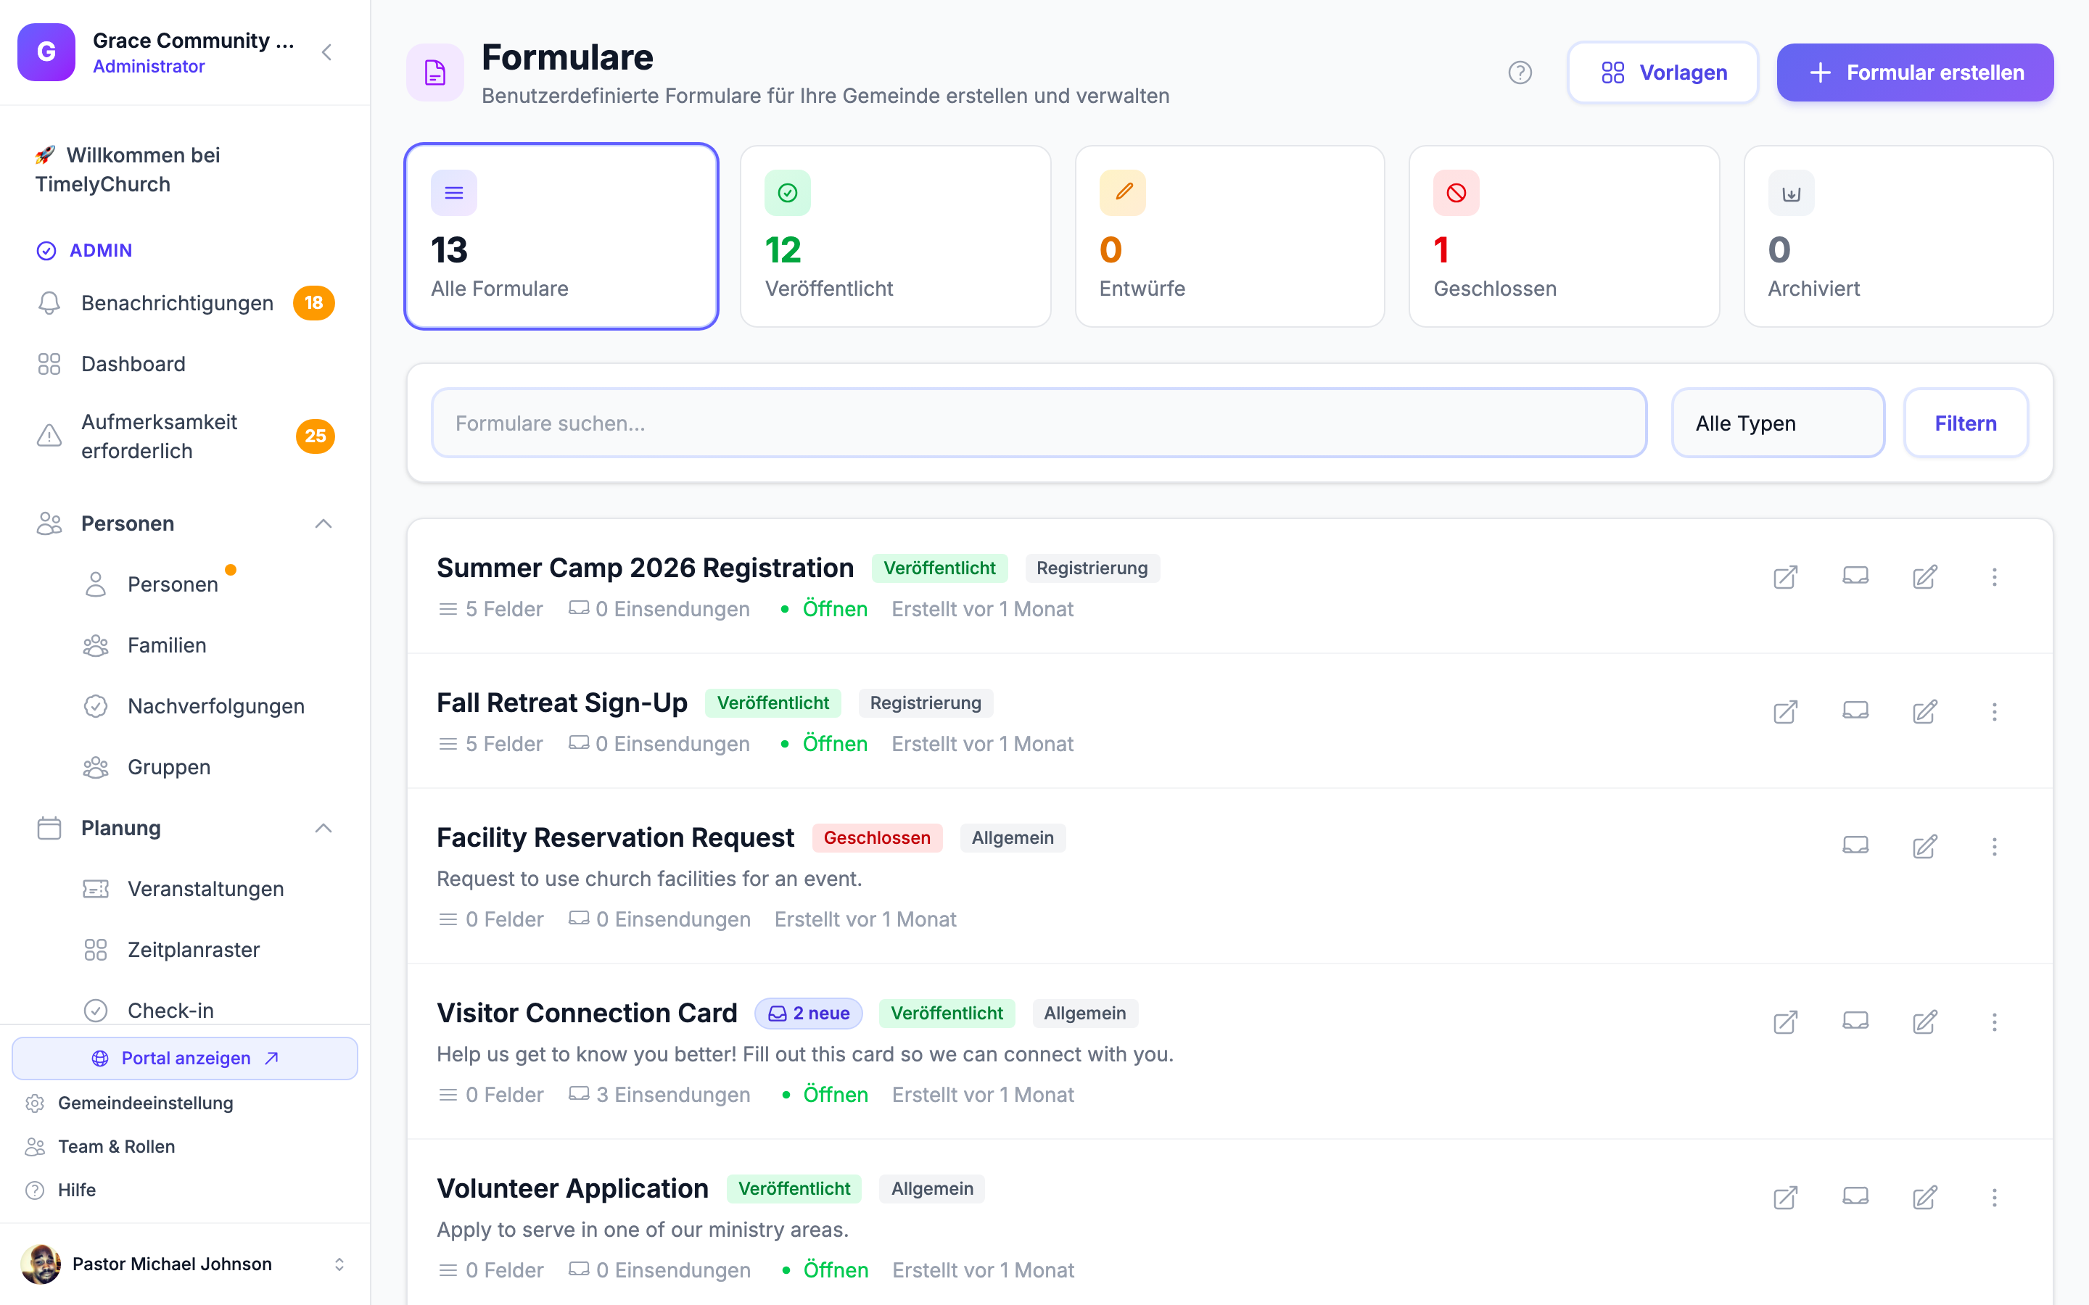This screenshot has height=1305, width=2089.
Task: Click Portal anzeigen button
Action: tap(185, 1058)
